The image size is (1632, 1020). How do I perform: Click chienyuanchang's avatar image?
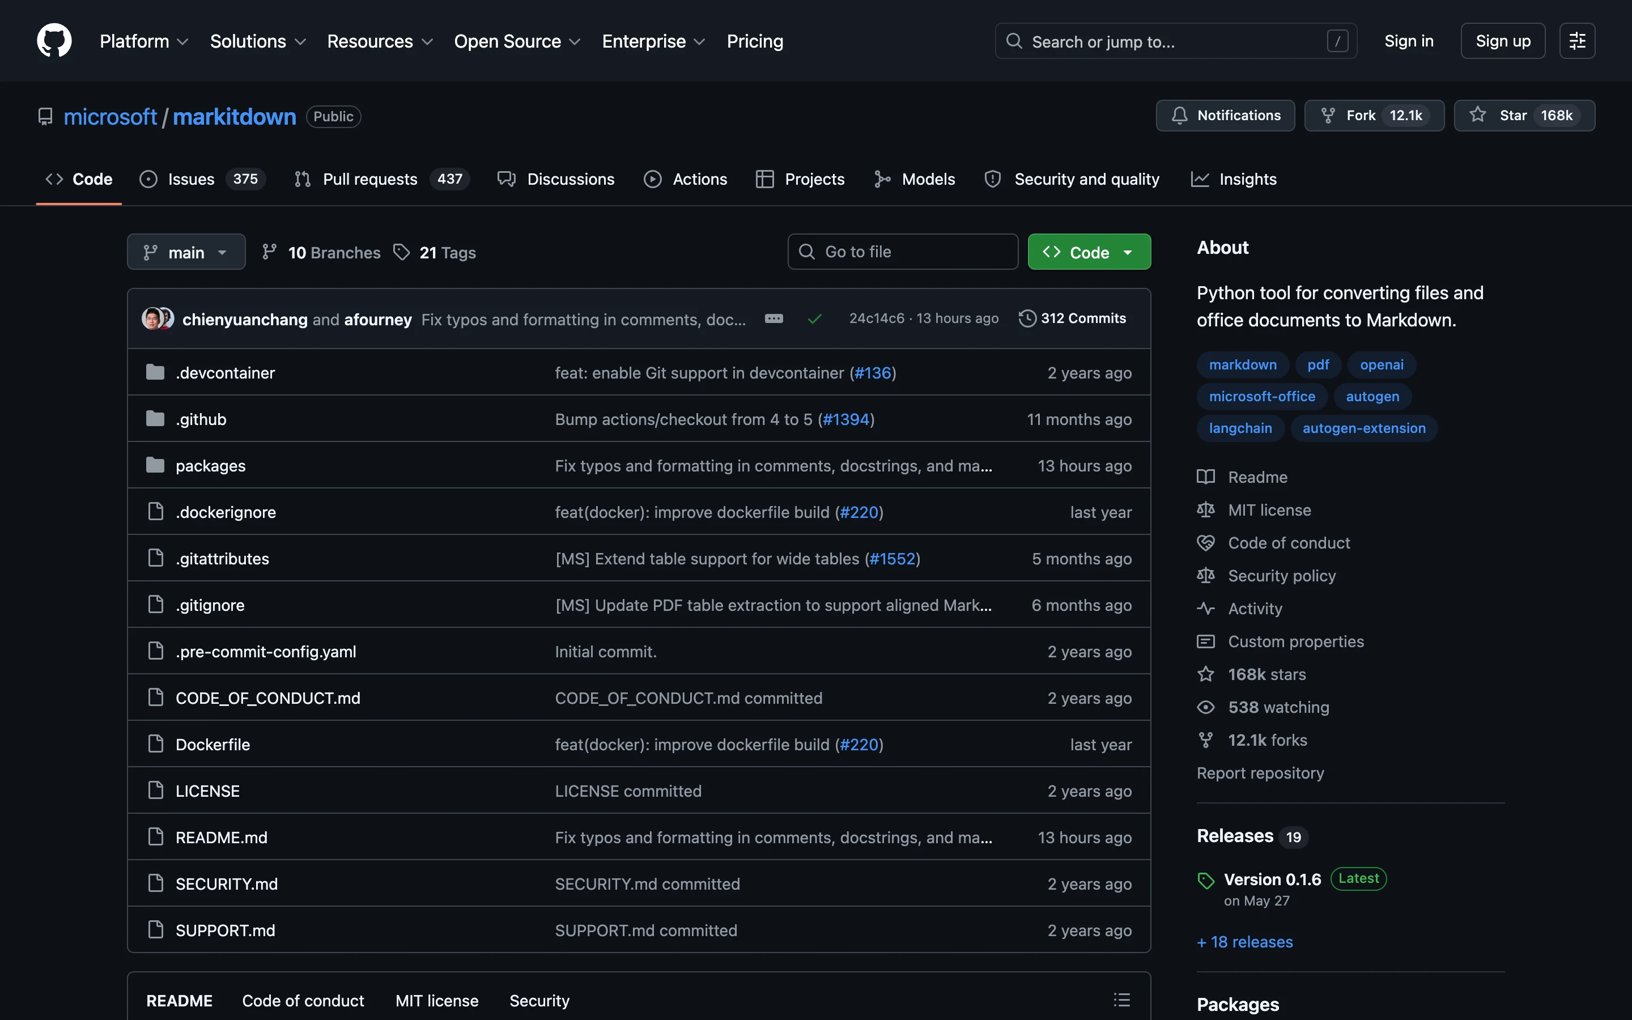tap(152, 318)
